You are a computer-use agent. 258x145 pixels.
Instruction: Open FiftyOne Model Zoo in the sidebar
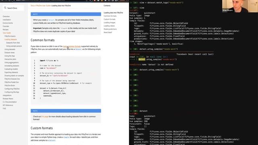12,82
